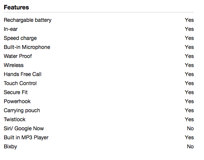Click the Wireless feature label
Viewport: 204px width, 160px height.
(14, 65)
